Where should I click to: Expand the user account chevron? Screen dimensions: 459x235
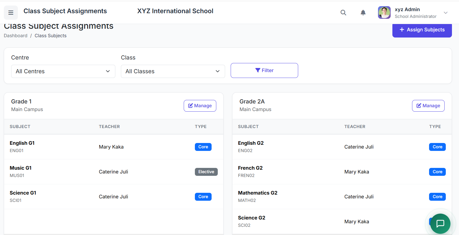click(446, 13)
